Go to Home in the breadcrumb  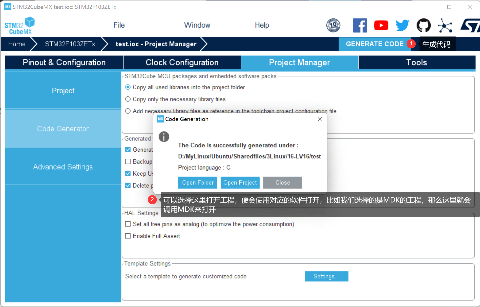click(17, 44)
